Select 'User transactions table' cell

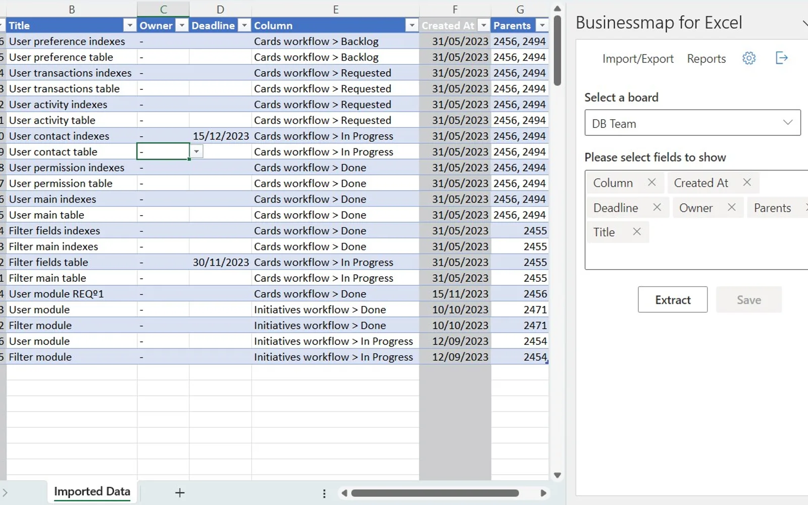(72, 89)
